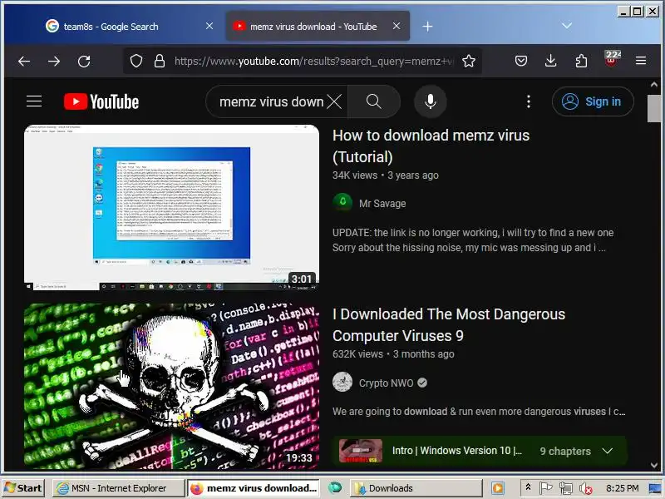Switch to Downloads taskbar window
Image resolution: width=665 pixels, height=499 pixels.
(416, 488)
